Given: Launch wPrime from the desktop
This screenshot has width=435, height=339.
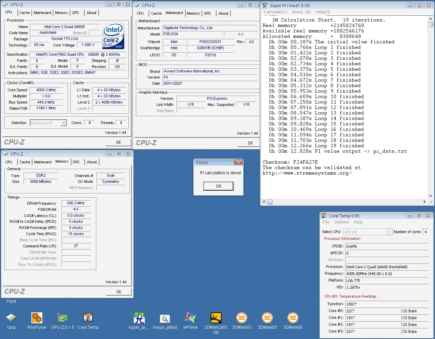Looking at the screenshot, I should (191, 318).
